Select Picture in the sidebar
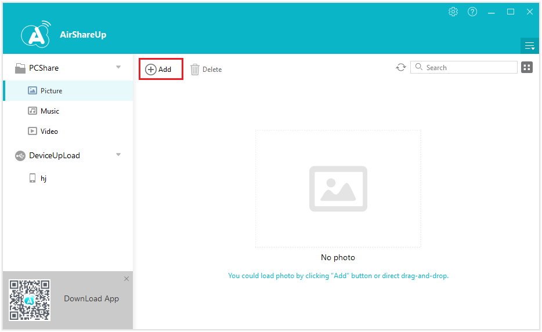Image resolution: width=542 pixels, height=332 pixels. click(68, 91)
